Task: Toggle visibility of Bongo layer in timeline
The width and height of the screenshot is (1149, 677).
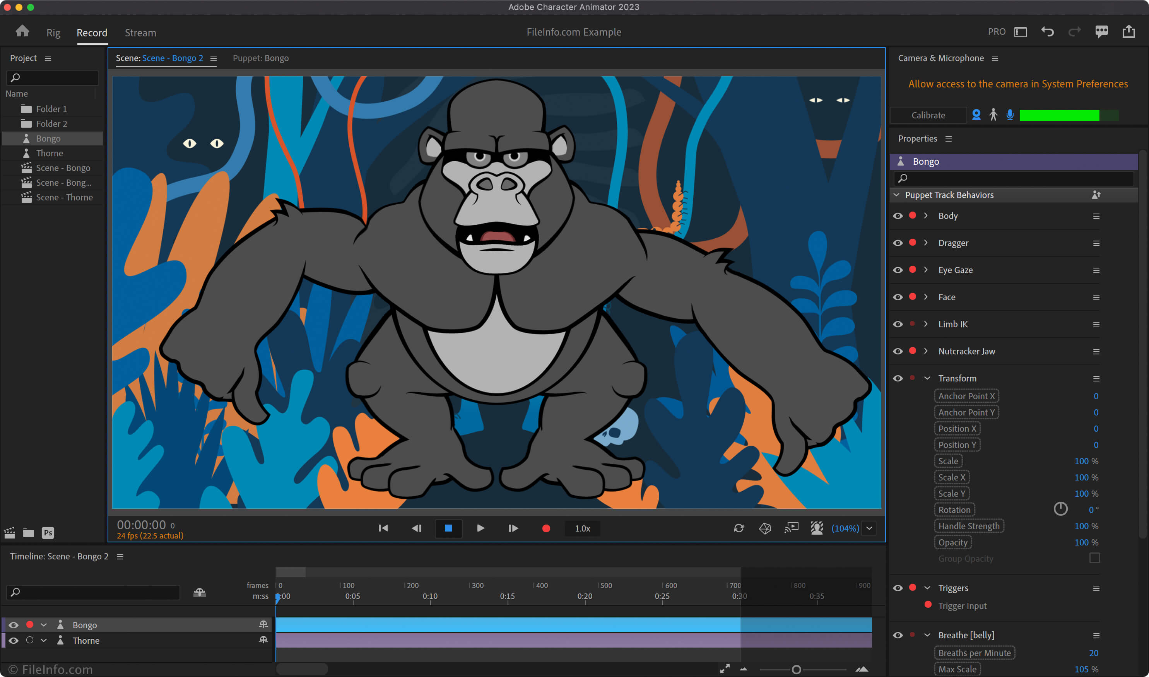Action: point(13,625)
